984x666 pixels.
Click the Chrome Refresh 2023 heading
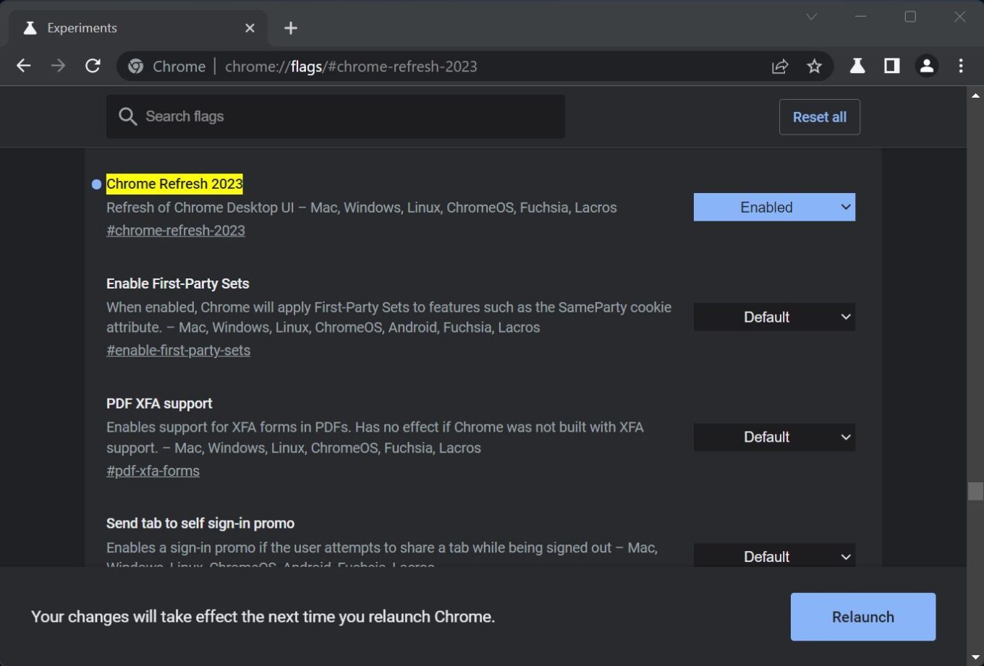point(174,184)
